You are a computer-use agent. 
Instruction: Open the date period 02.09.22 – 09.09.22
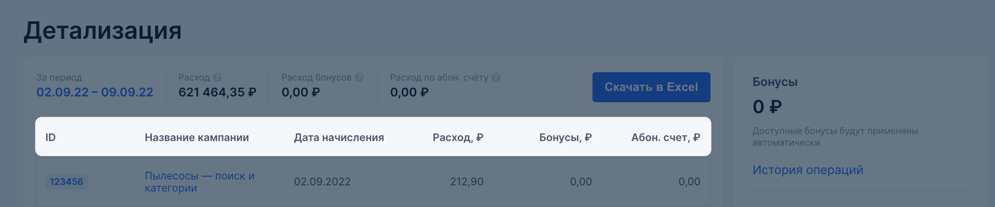coord(95,92)
